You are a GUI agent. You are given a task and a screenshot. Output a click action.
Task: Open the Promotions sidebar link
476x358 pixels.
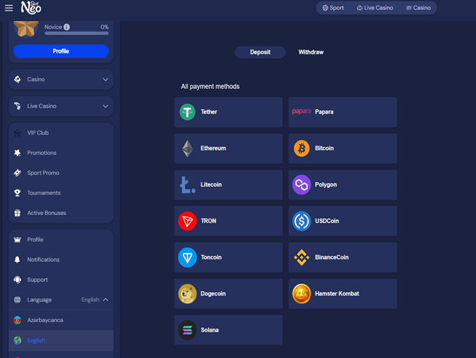tap(42, 153)
